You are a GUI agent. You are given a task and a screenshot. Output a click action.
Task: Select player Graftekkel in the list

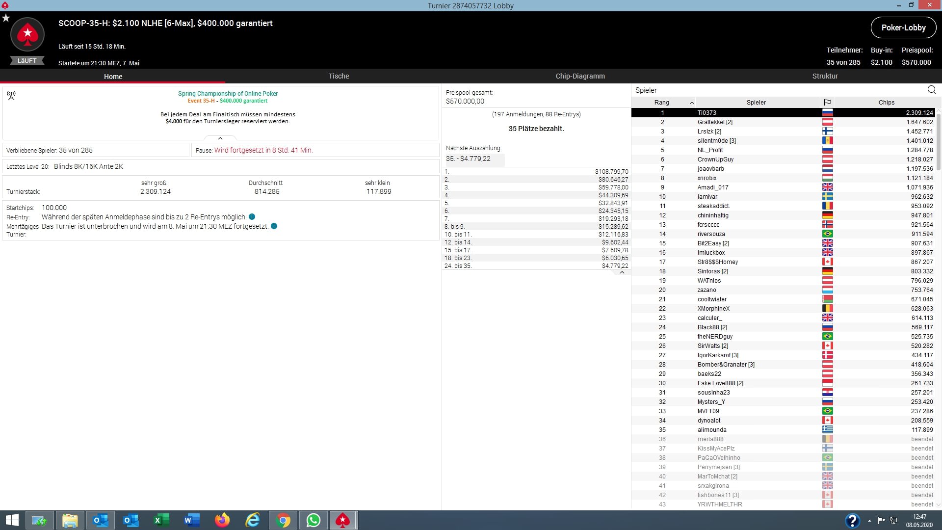point(714,122)
